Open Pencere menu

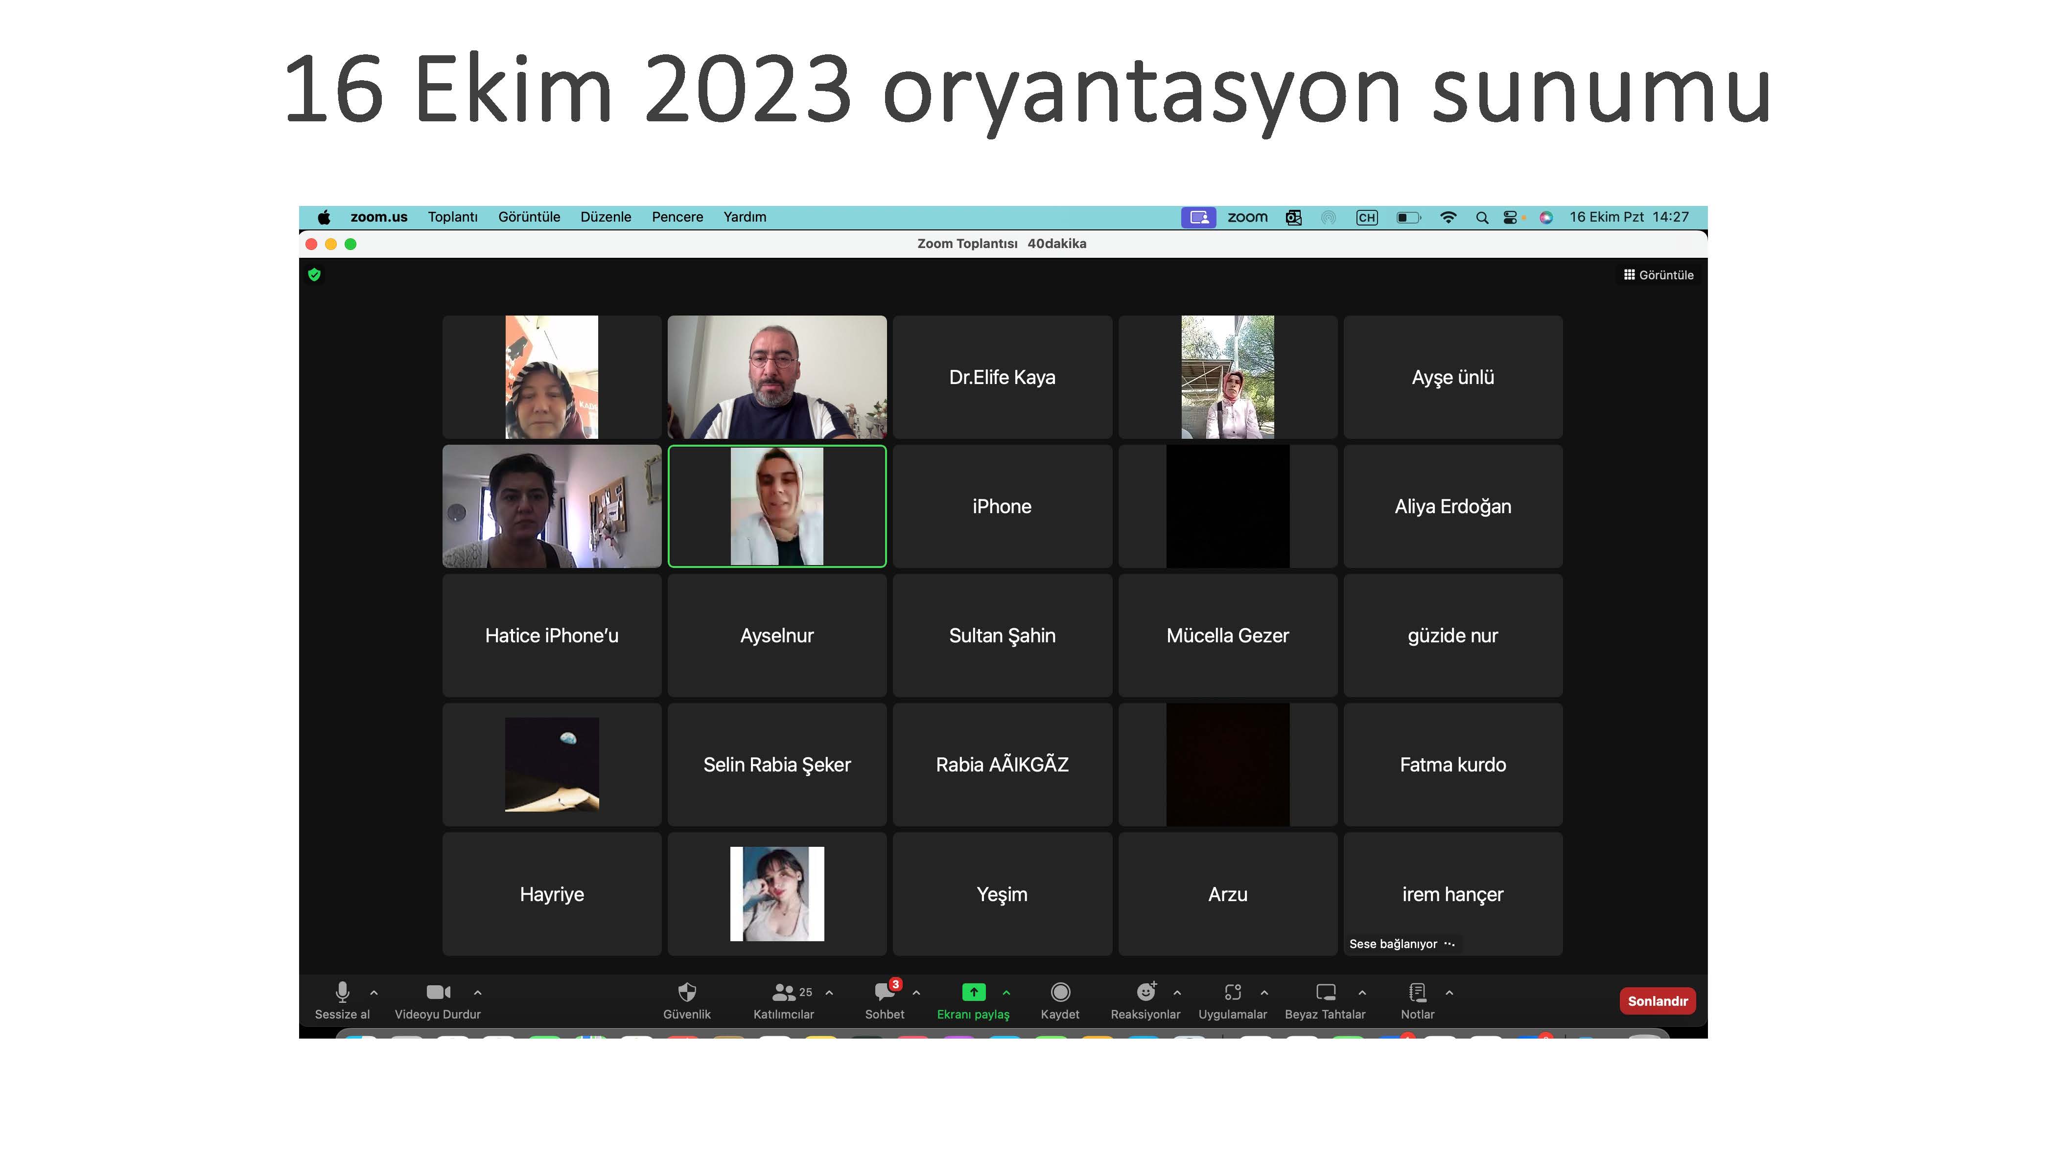(678, 217)
